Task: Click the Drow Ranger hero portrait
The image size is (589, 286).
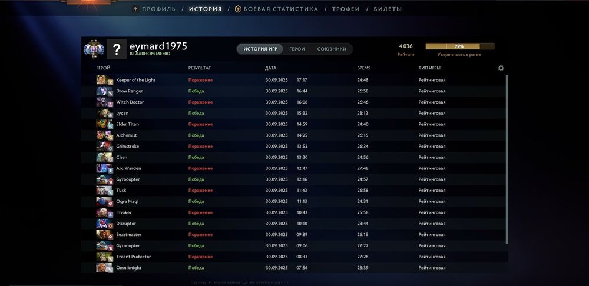Action: (x=104, y=91)
